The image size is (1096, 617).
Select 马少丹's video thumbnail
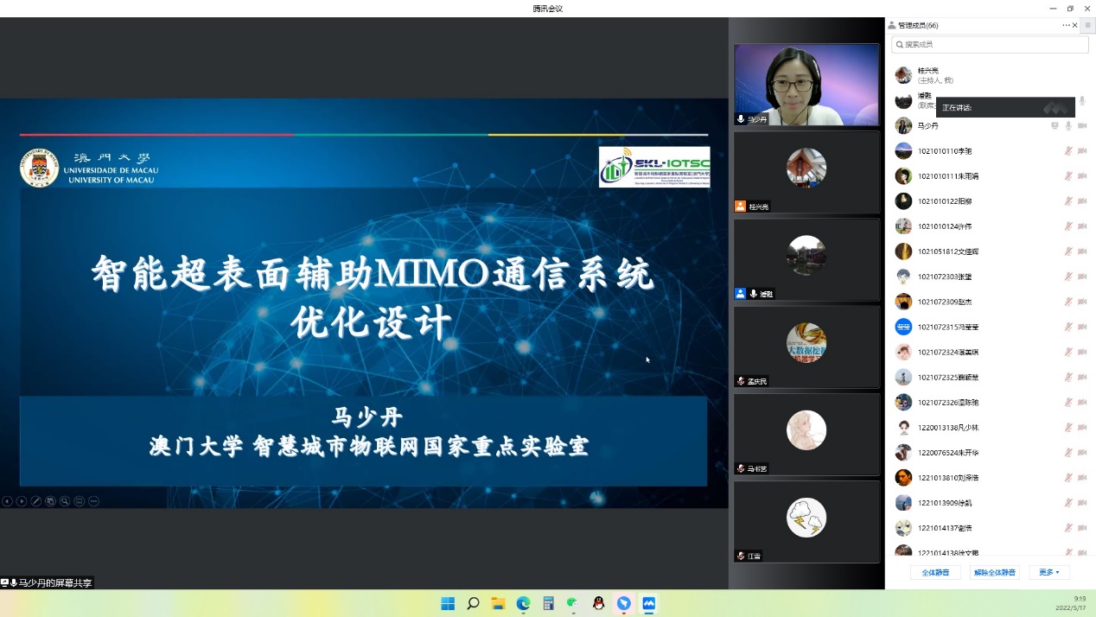click(806, 85)
